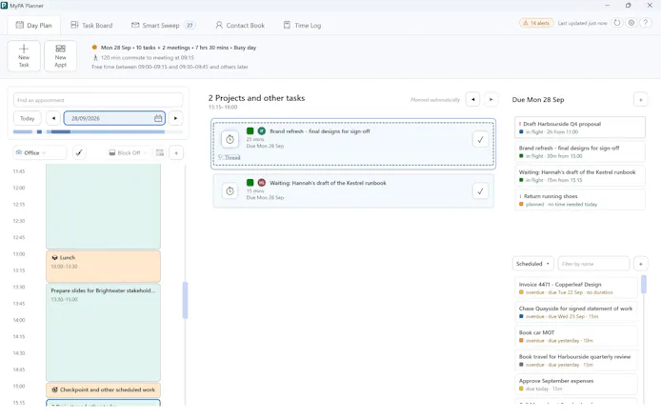661x419 pixels.
Task: Open Chase Quayside for signed statement task
Action: (x=576, y=312)
